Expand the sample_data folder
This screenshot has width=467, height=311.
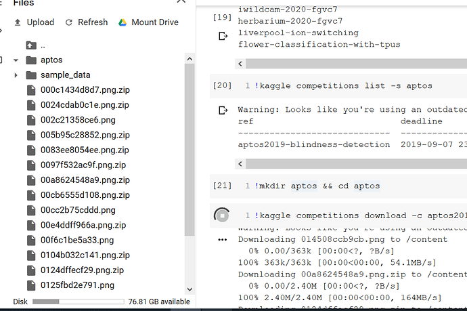16,75
